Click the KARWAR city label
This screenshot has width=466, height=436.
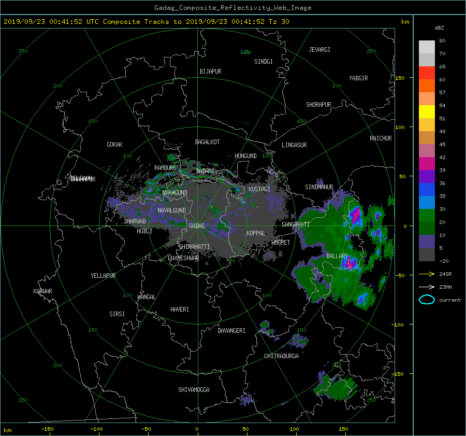[42, 291]
